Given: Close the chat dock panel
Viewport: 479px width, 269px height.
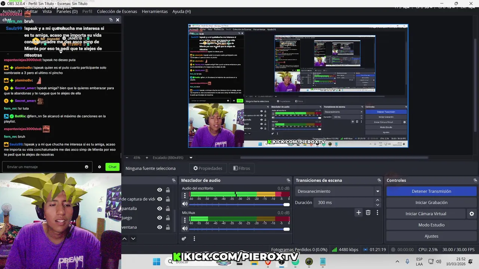Looking at the screenshot, I should pos(118,20).
